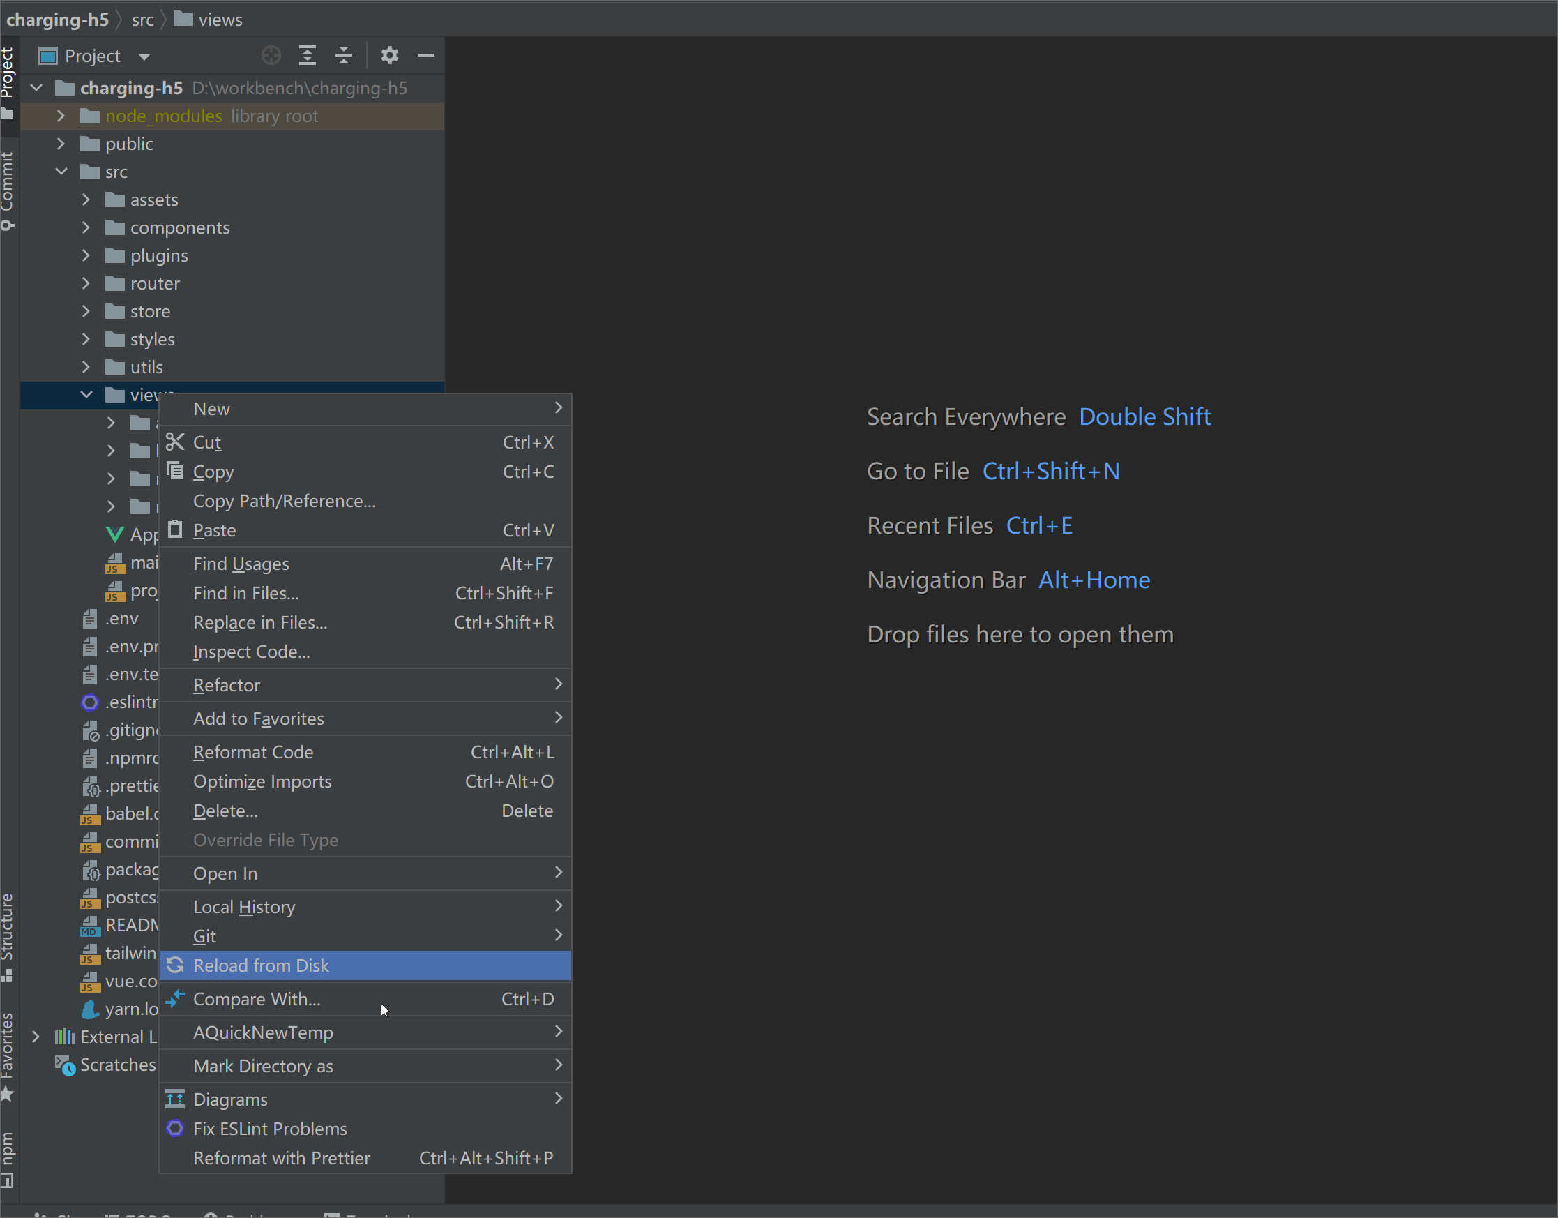This screenshot has width=1558, height=1218.
Task: Click the External Libraries icon
Action: (65, 1037)
